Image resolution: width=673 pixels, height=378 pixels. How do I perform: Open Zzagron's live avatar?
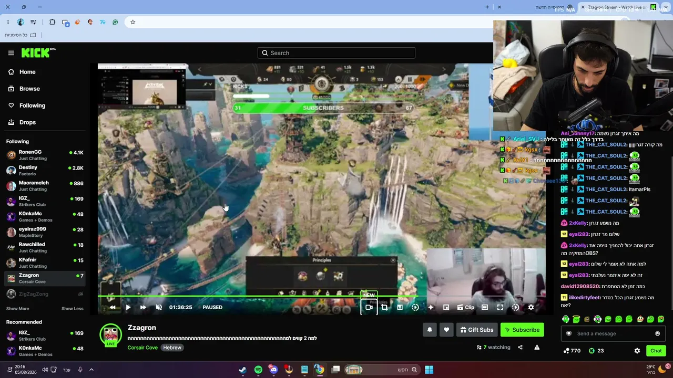110,335
